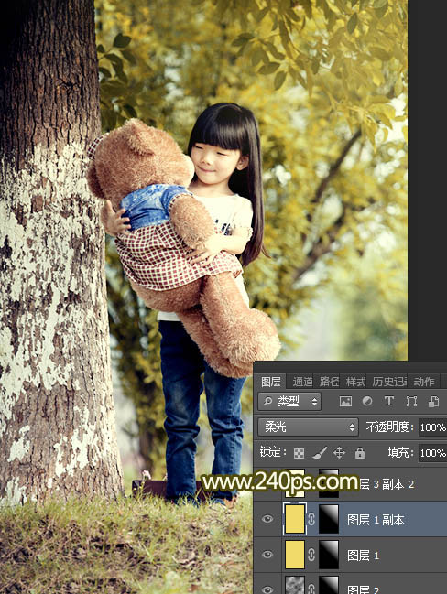Click mask link icon on 图层 1

click(x=311, y=555)
